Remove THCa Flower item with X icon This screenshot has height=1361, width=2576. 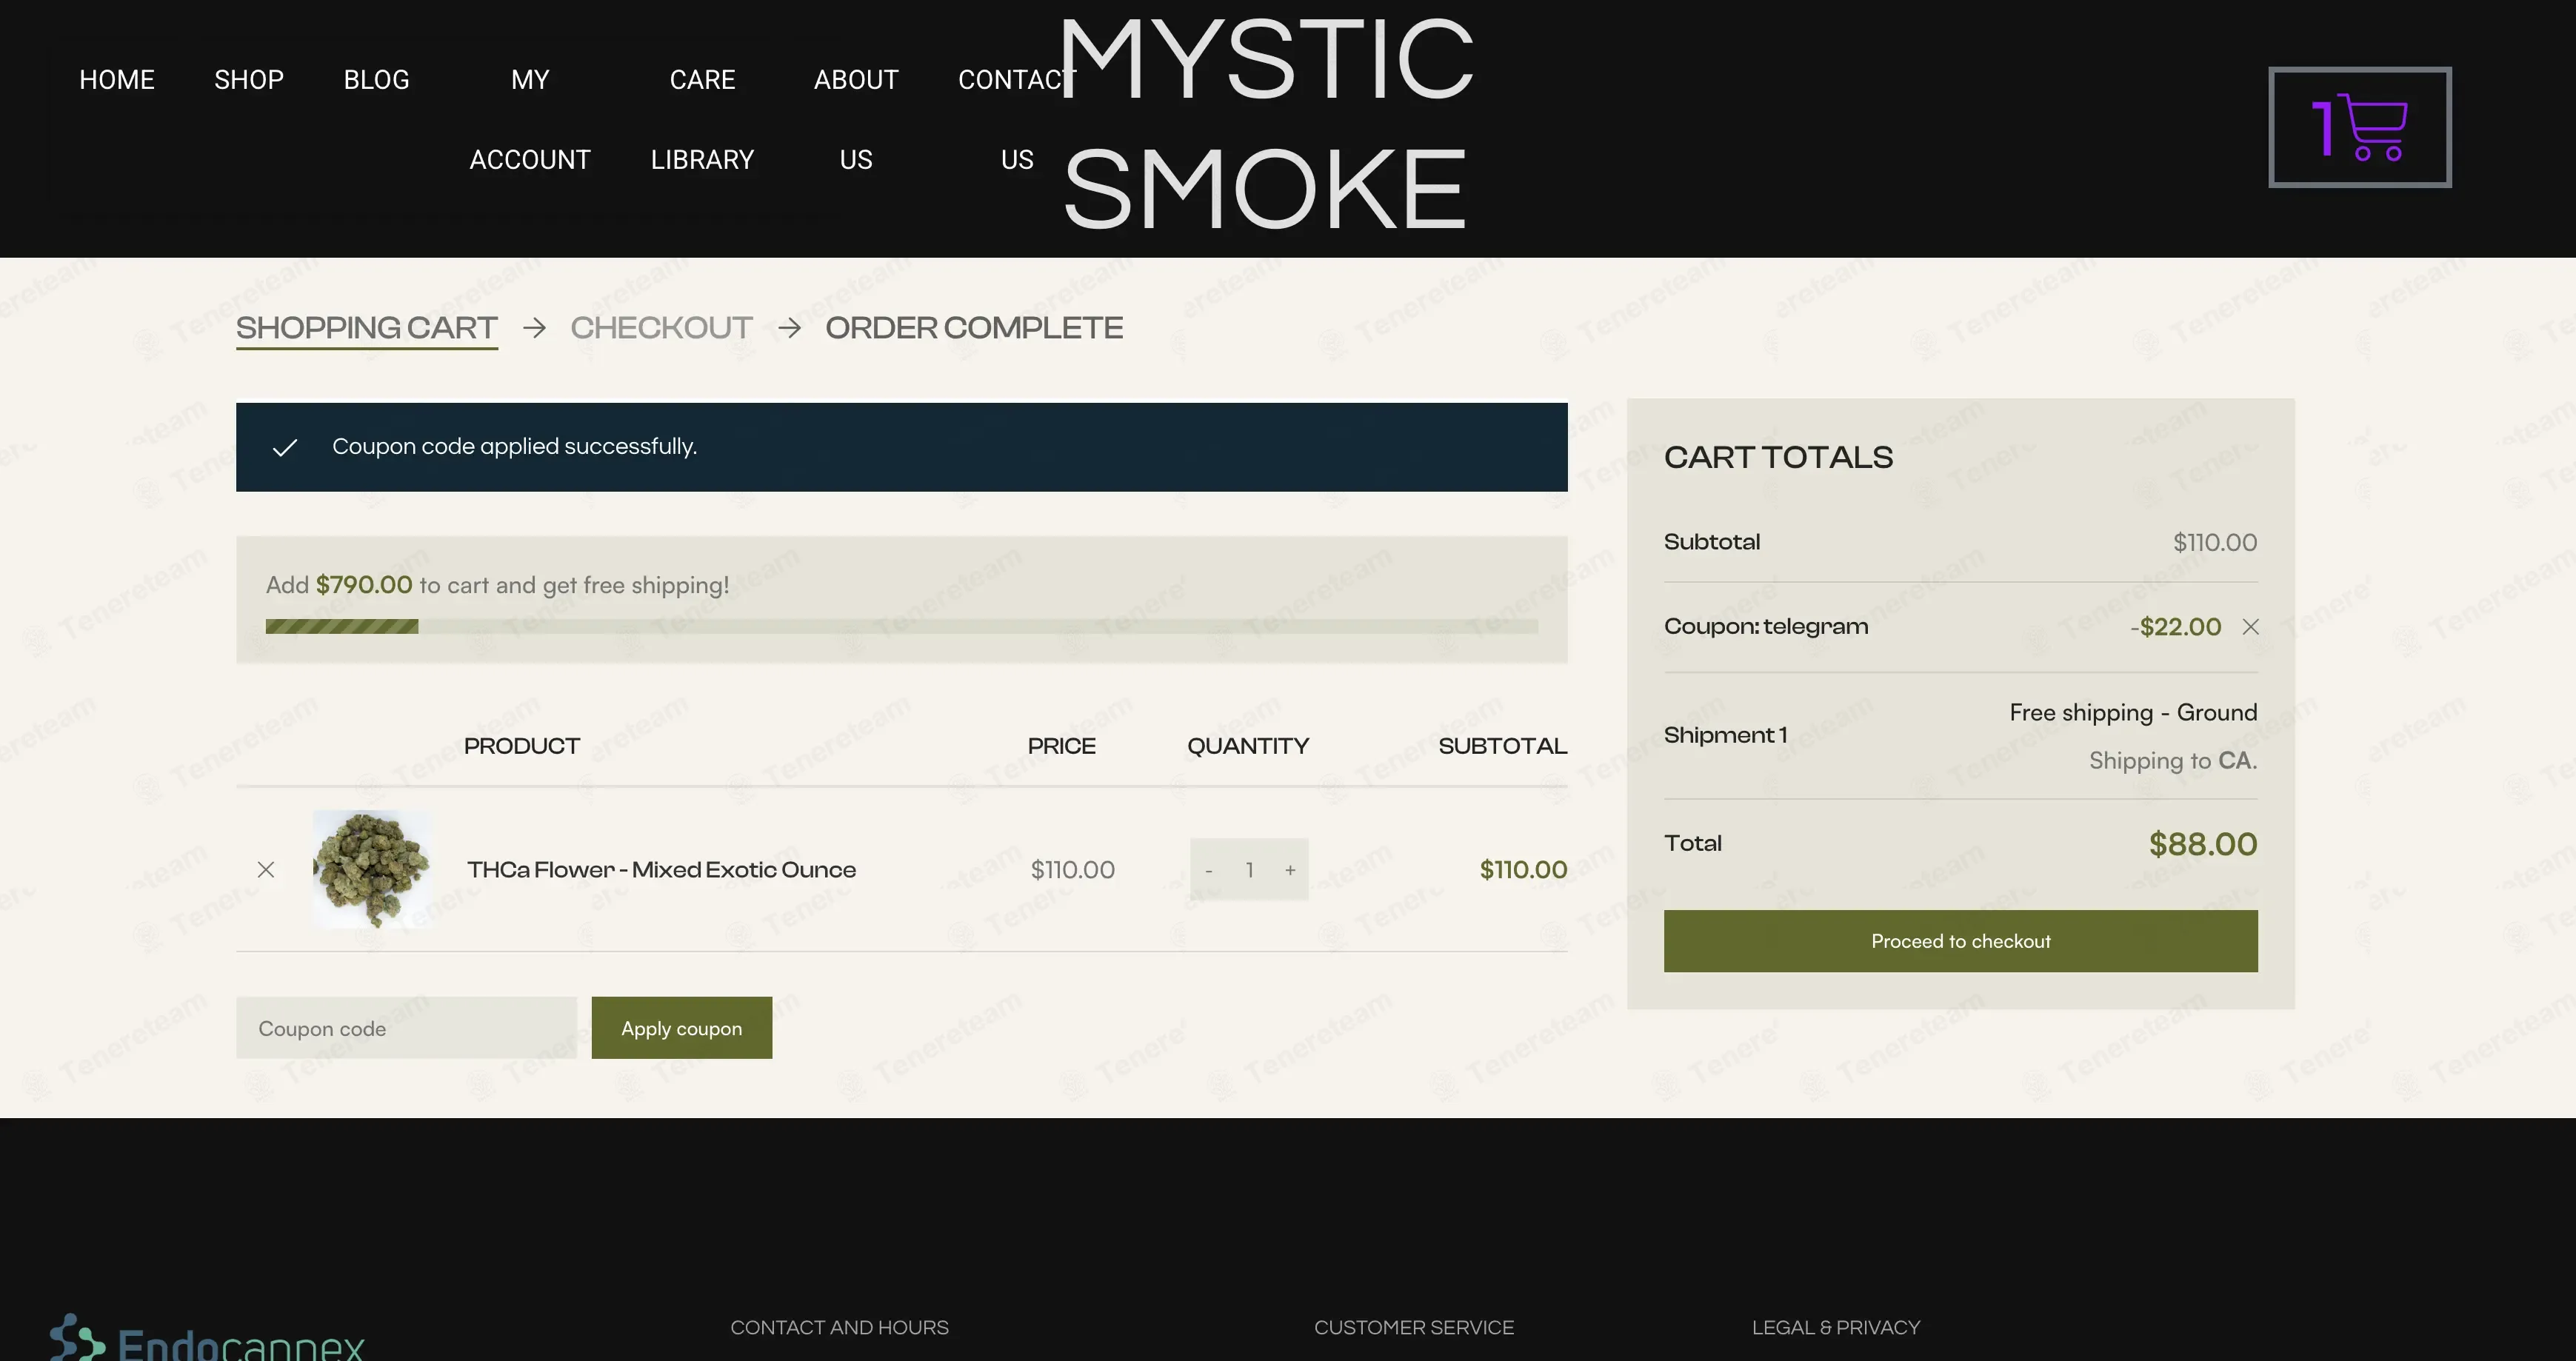click(266, 870)
